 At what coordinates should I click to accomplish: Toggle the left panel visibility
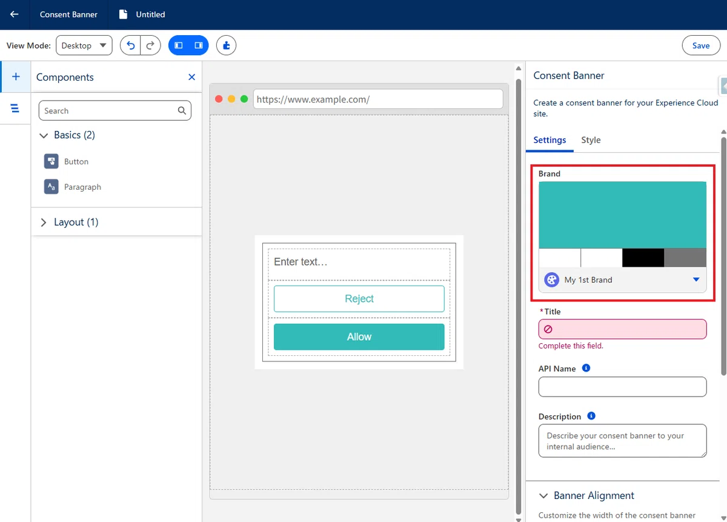179,45
